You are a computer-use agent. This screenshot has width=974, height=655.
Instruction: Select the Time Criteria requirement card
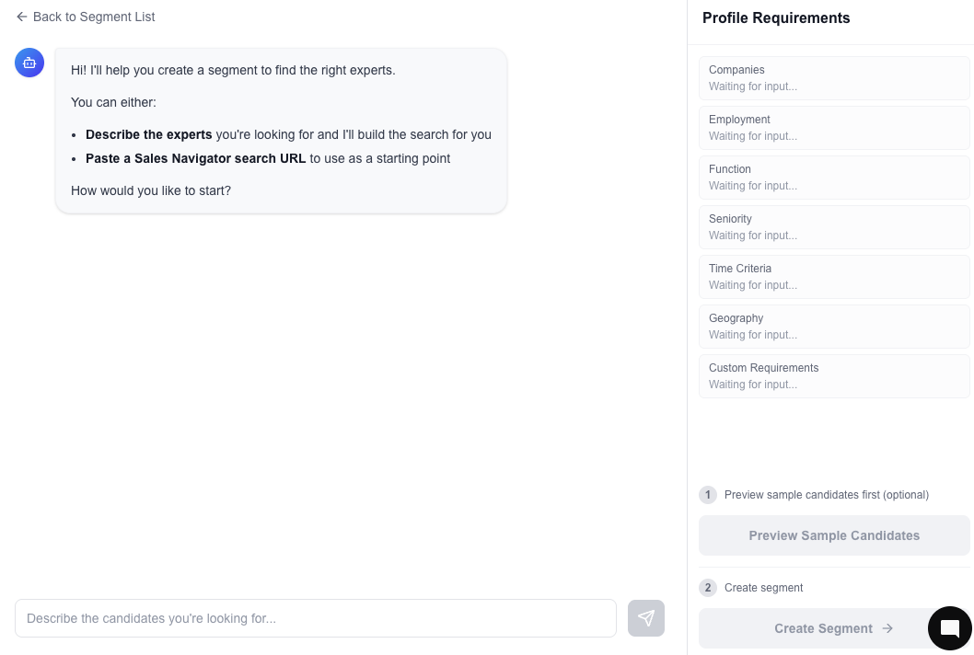tap(834, 277)
